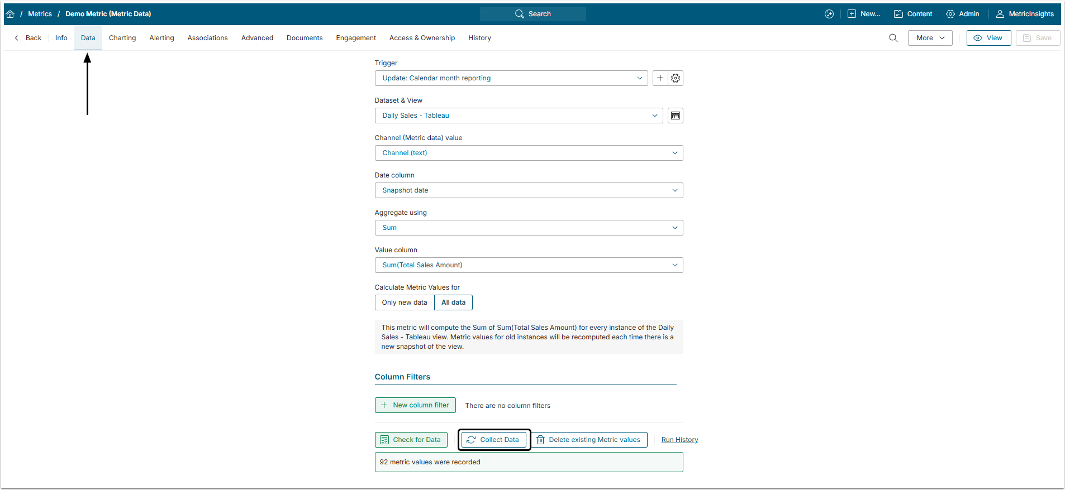Switch to the Info tab
The width and height of the screenshot is (1065, 490).
[61, 38]
